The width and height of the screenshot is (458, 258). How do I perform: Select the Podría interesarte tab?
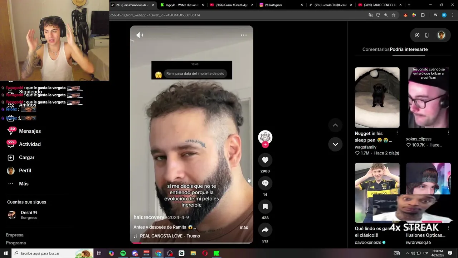pos(409,49)
